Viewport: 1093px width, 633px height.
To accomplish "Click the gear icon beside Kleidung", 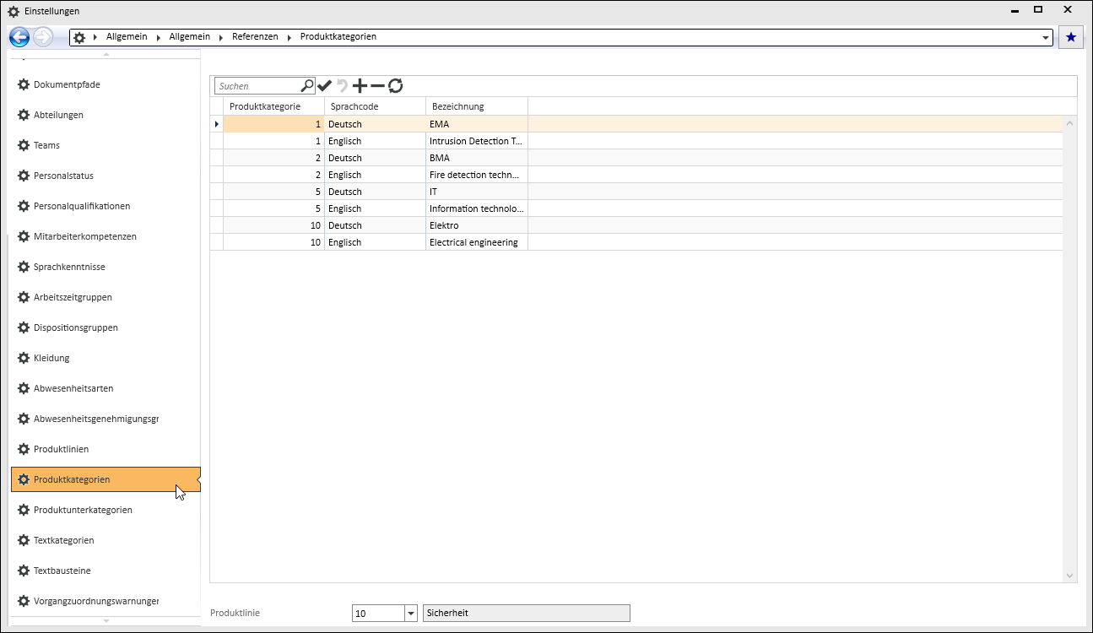I will coord(24,358).
